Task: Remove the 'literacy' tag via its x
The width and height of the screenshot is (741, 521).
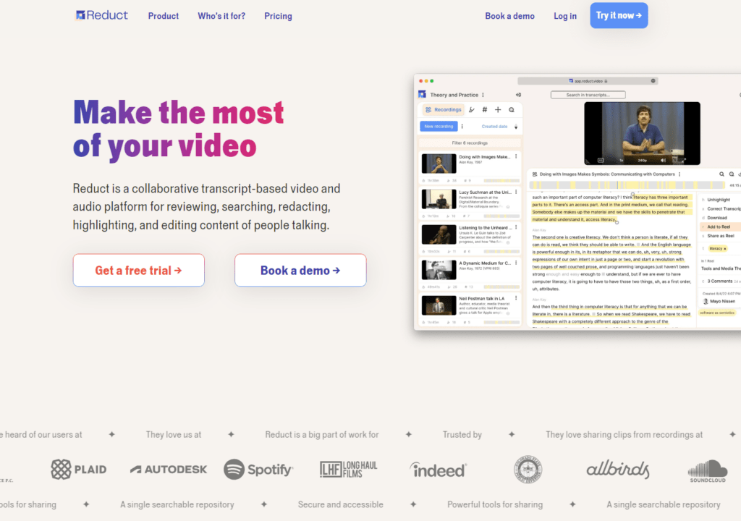Action: tap(725, 248)
